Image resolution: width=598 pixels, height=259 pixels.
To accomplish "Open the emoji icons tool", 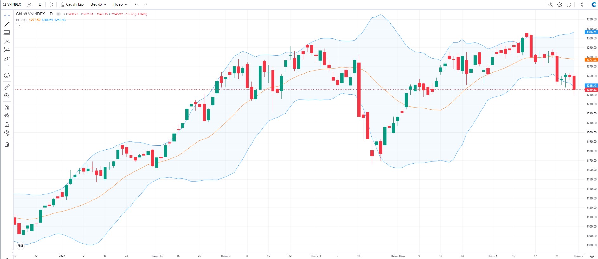I will point(7,76).
